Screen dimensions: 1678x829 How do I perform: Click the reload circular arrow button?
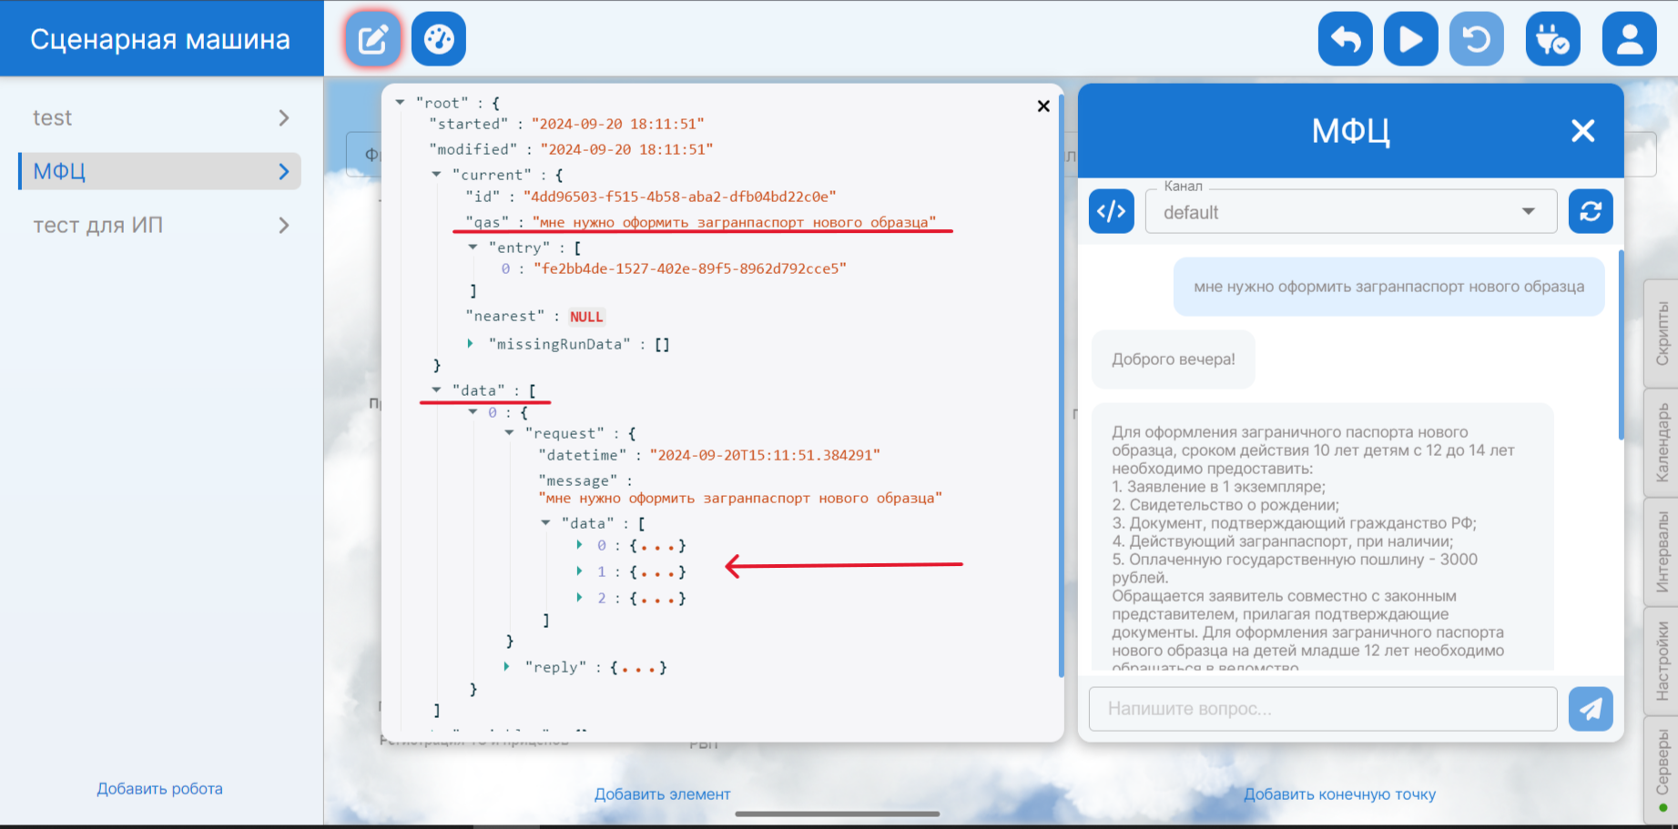coord(1476,39)
